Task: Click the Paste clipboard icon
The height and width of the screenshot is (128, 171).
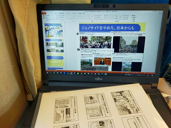Action: 44,17
